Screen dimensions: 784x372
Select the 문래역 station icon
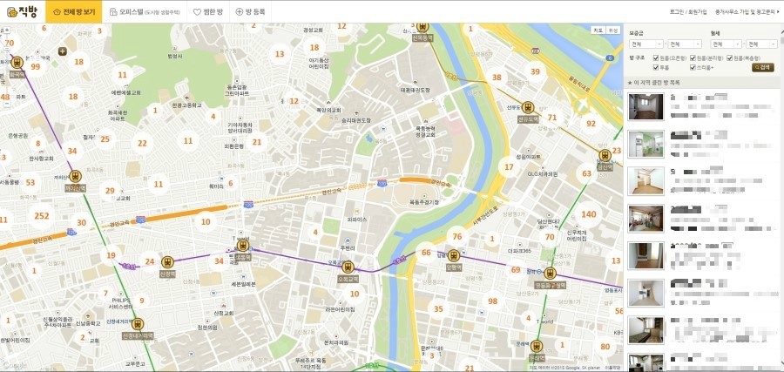click(x=536, y=346)
